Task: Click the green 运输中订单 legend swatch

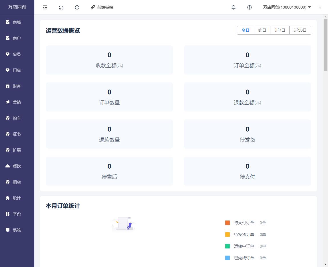Action: tap(228, 246)
